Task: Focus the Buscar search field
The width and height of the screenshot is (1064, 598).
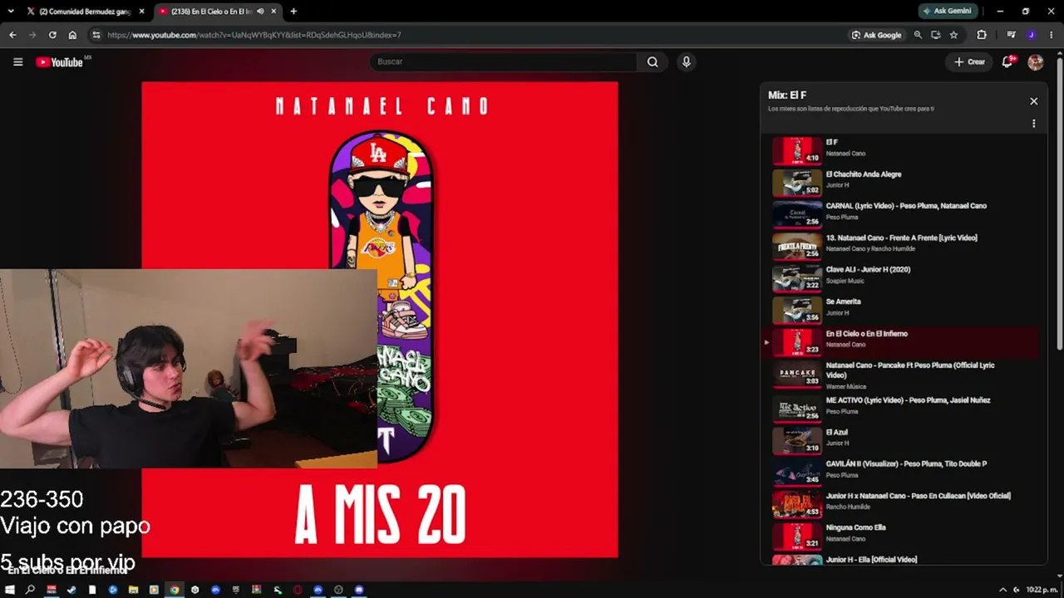Action: (504, 61)
